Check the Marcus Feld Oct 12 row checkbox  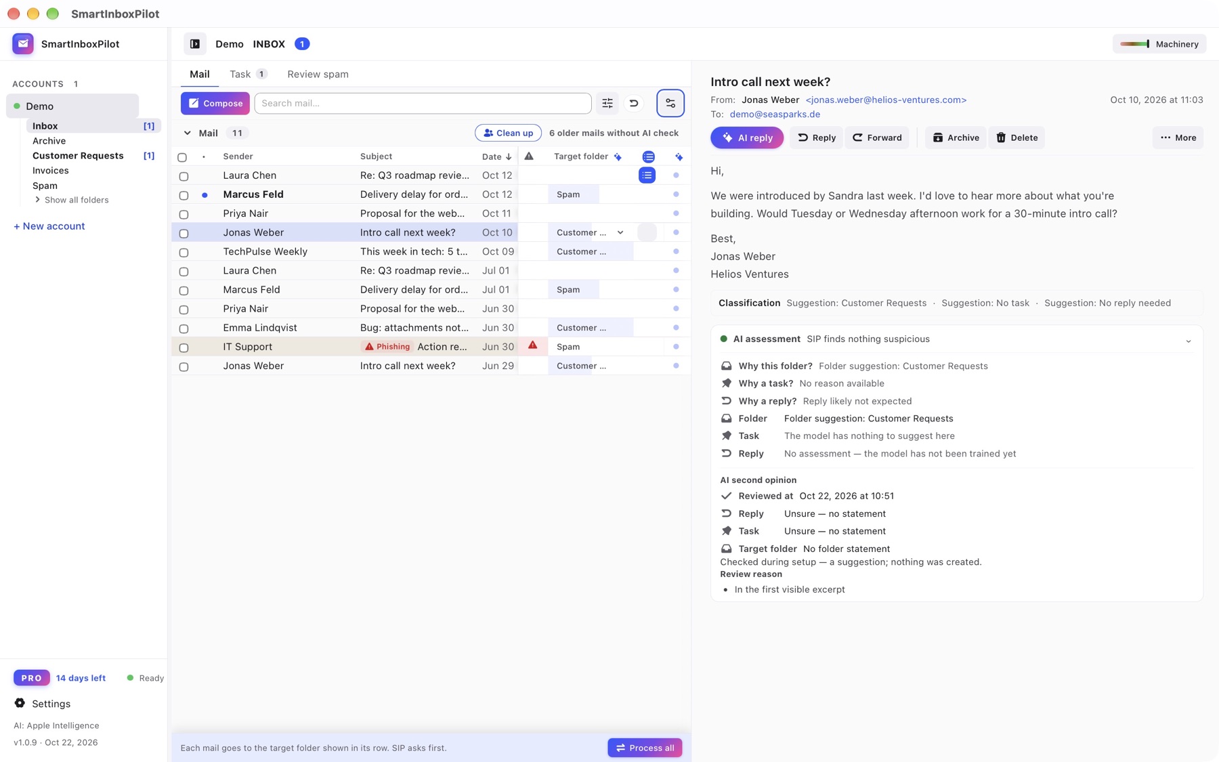tap(184, 195)
